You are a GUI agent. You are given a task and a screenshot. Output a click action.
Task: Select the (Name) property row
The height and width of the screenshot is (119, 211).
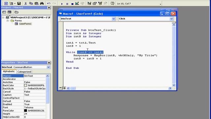[24, 76]
